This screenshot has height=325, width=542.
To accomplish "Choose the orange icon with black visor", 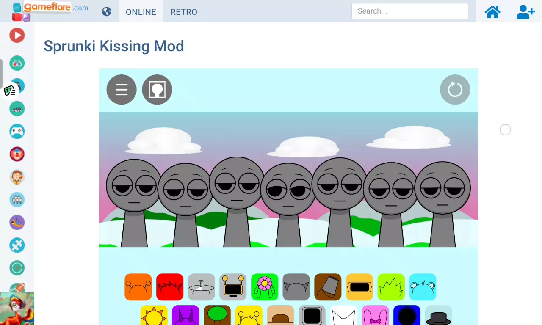I will click(359, 287).
